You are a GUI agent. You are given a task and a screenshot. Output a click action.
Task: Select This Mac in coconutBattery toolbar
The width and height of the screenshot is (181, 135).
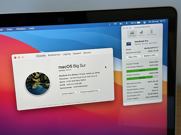click(132, 34)
